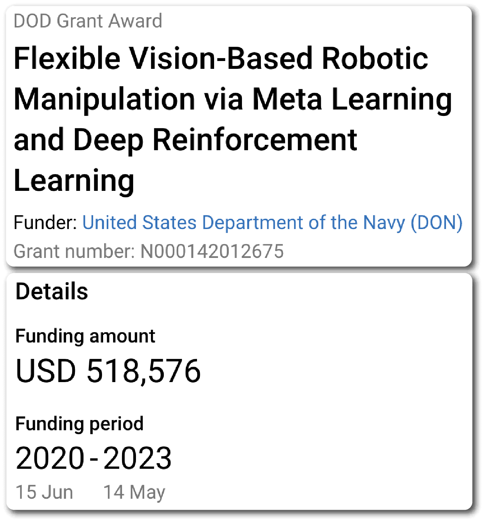
Task: Click the final "Learning" word of the title
Action: pyautogui.click(x=74, y=181)
